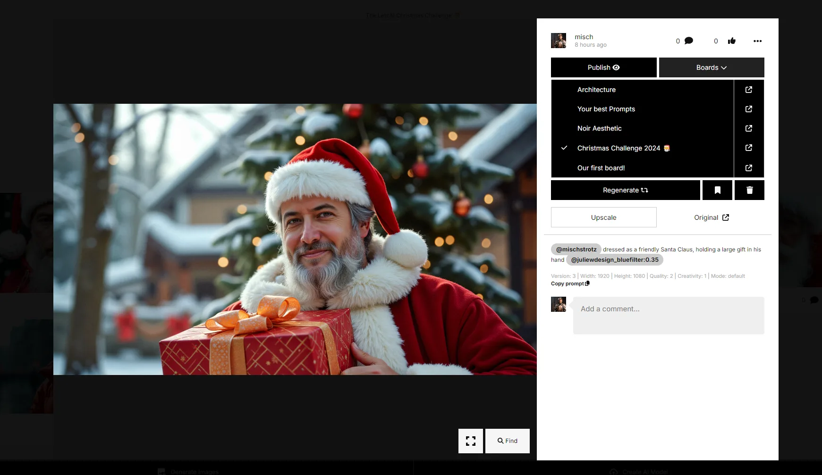Image resolution: width=822 pixels, height=475 pixels.
Task: Open Architecture board in new tab icon
Action: 748,90
